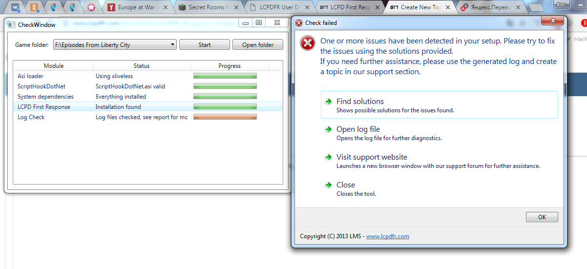The image size is (587, 269).
Task: Sort by the Module column header
Action: pyautogui.click(x=53, y=66)
